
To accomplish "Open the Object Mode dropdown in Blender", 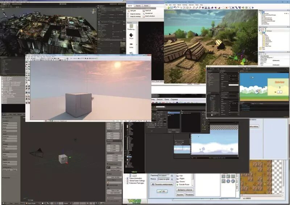I will [x=33, y=203].
